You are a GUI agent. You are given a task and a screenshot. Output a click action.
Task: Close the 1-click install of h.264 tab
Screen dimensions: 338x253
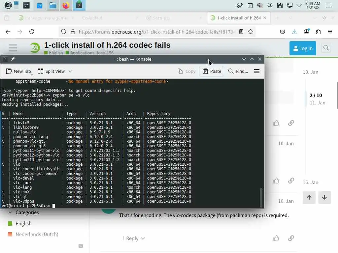pyautogui.click(x=265, y=18)
